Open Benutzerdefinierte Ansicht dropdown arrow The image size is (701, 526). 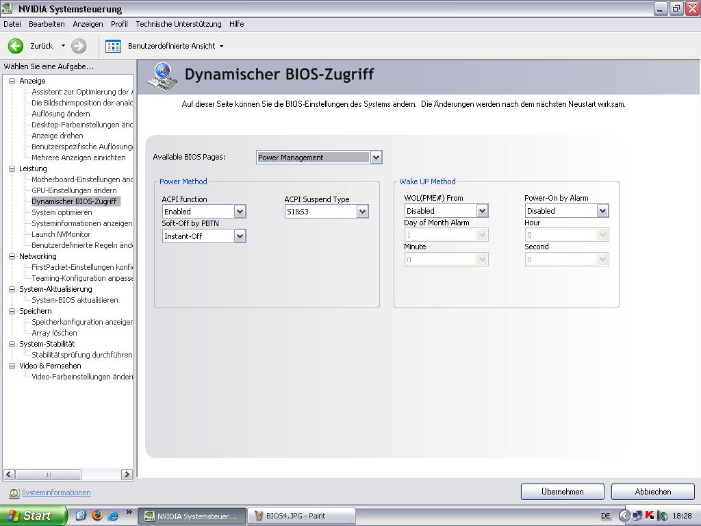(221, 46)
